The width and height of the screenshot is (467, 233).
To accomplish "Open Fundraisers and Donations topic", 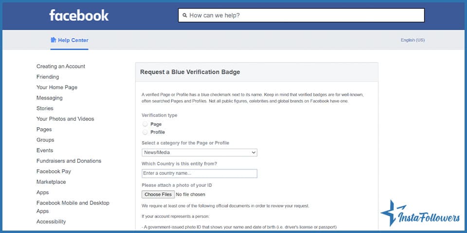I will tap(69, 161).
